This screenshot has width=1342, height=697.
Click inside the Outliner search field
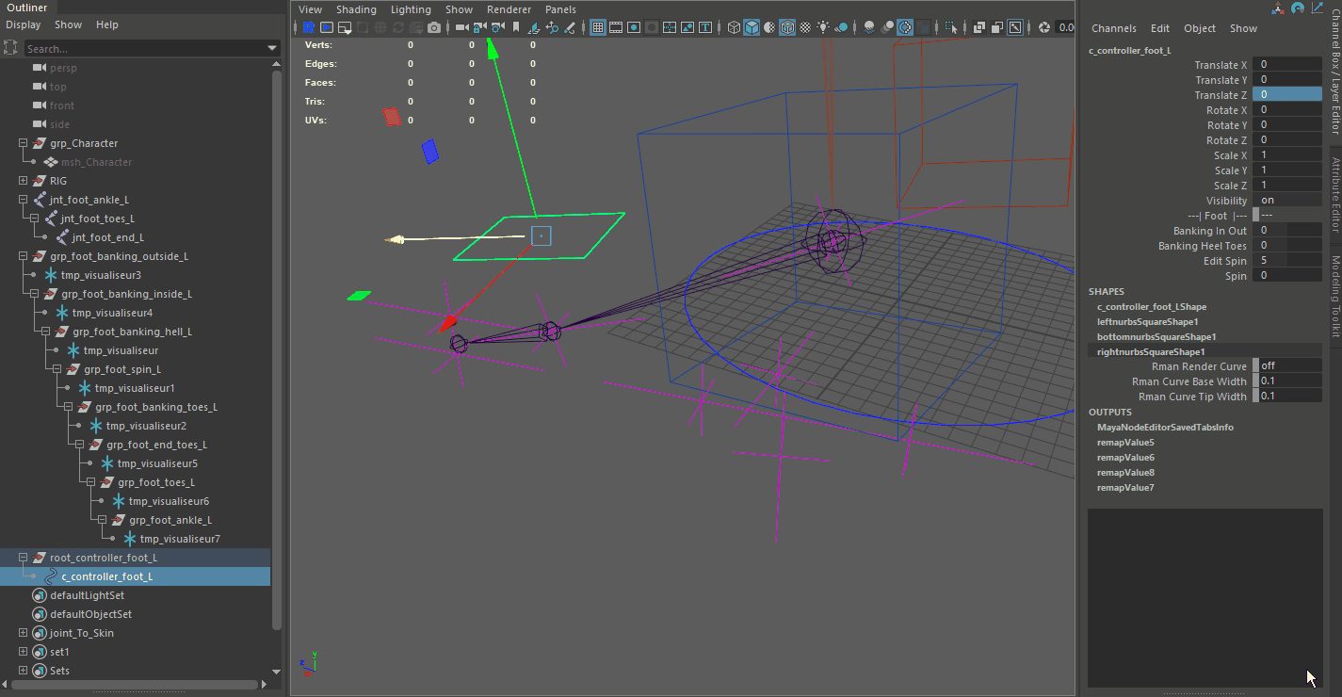(141, 46)
